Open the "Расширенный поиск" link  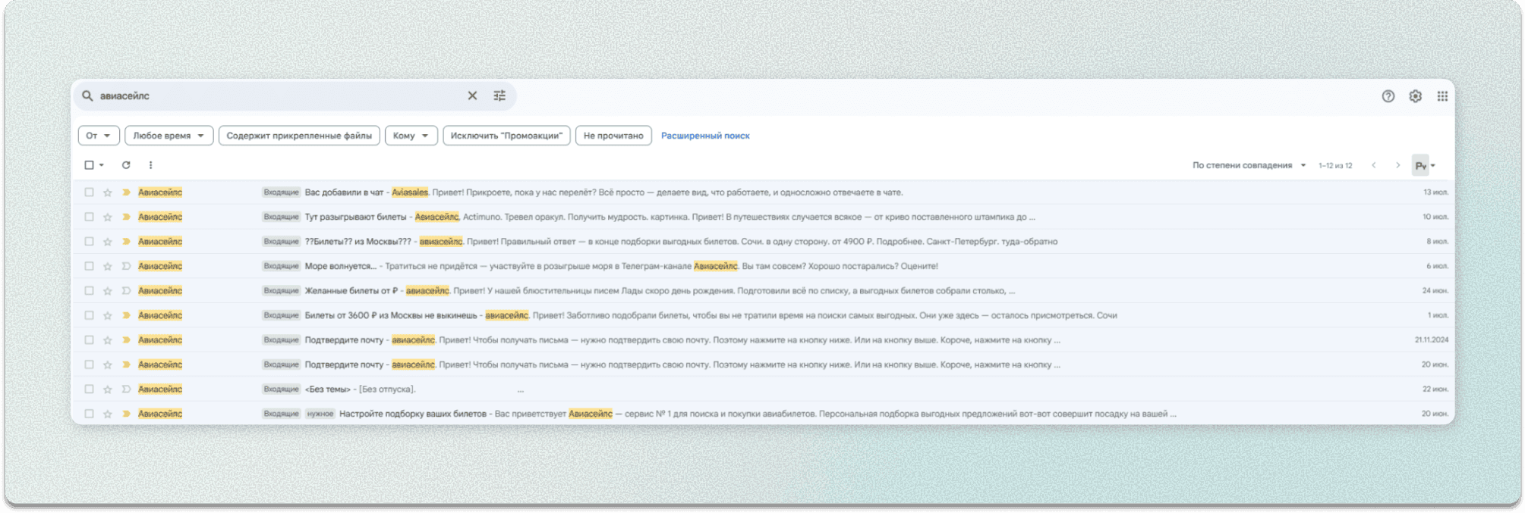[705, 136]
